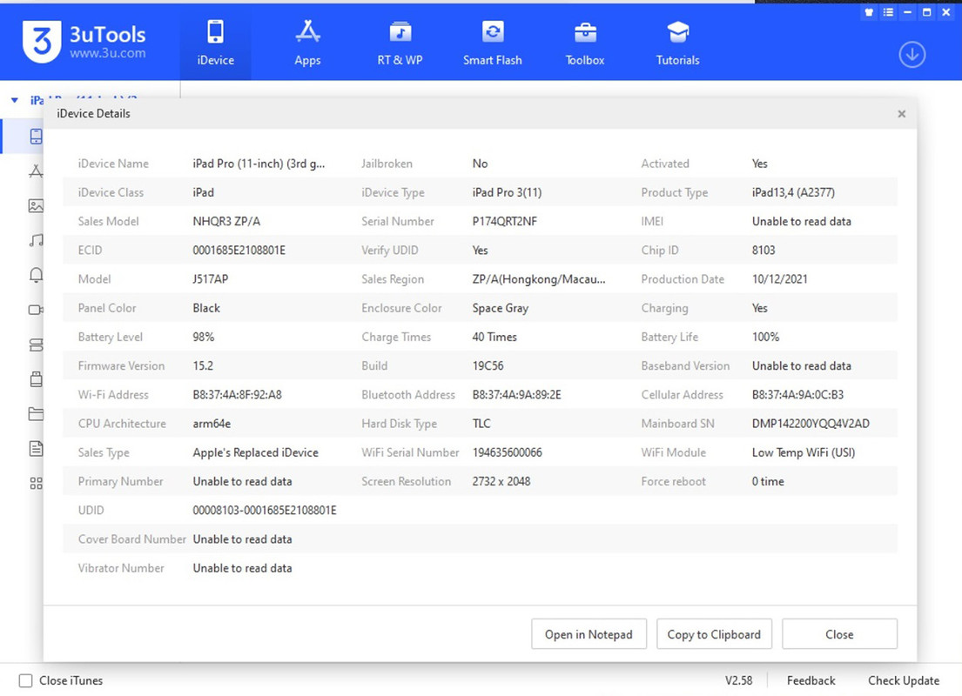Screen dimensions: 962x696
Task: Click Cellular Address B8:37:4A:9A:0C:B3
Action: (x=797, y=394)
